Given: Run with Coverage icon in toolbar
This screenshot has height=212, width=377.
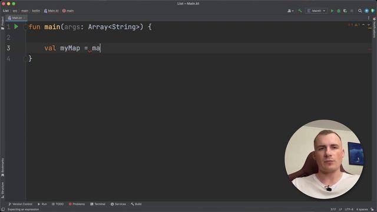Looking at the screenshot, I should click(345, 11).
